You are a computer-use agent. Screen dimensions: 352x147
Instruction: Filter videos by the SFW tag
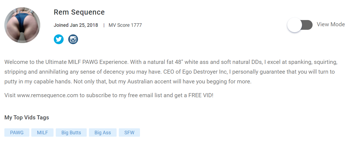pos(129,133)
